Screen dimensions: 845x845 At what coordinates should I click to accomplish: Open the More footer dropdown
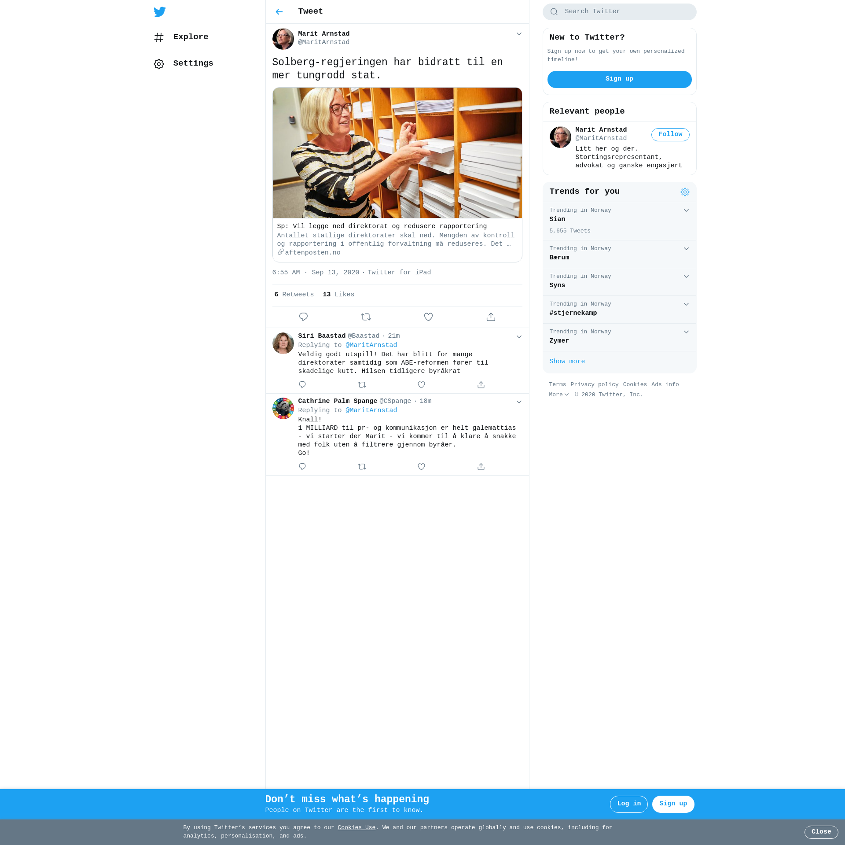[558, 395]
